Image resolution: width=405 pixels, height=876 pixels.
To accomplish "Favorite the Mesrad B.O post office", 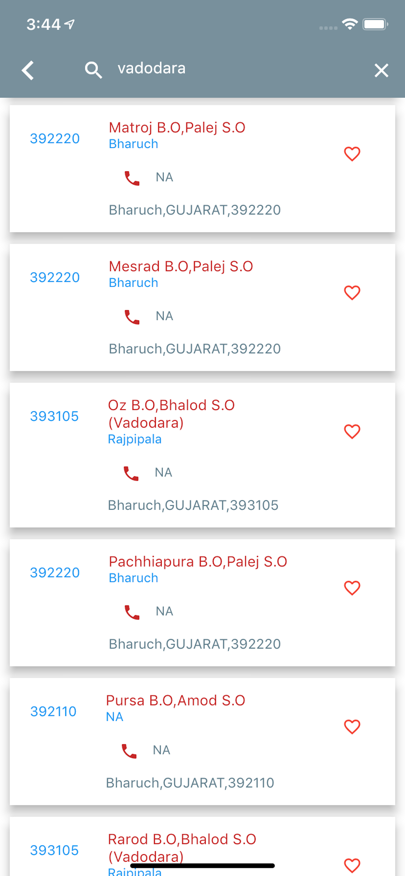I will pos(352,292).
